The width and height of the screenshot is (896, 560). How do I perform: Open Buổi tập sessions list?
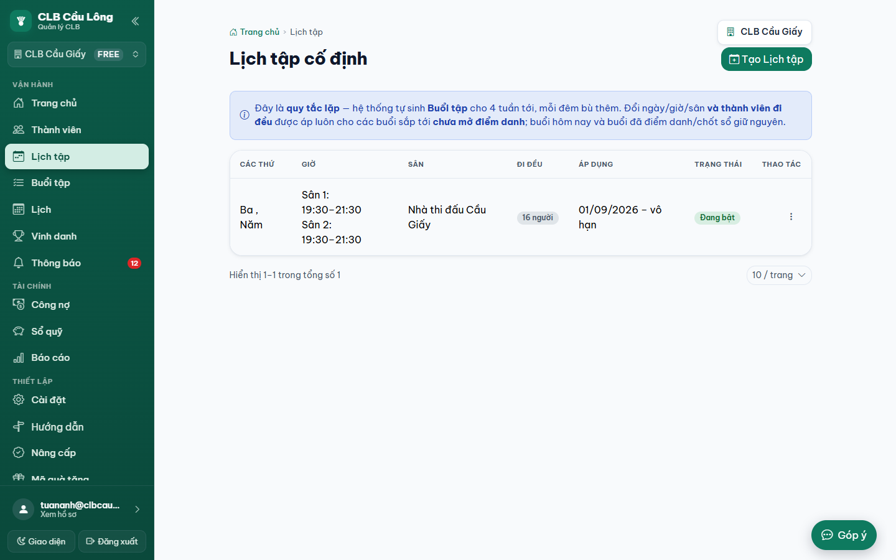pyautogui.click(x=77, y=183)
